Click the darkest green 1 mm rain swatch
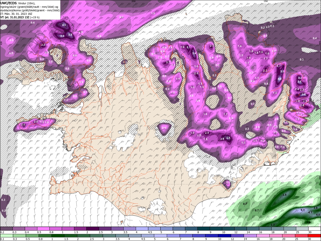321x241 pixels. (58, 236)
